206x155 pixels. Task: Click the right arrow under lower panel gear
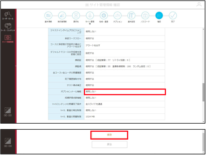(10, 146)
